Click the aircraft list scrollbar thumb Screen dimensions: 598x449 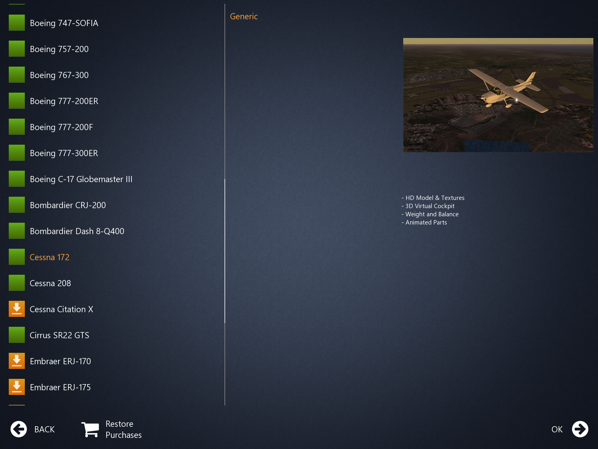pyautogui.click(x=225, y=251)
